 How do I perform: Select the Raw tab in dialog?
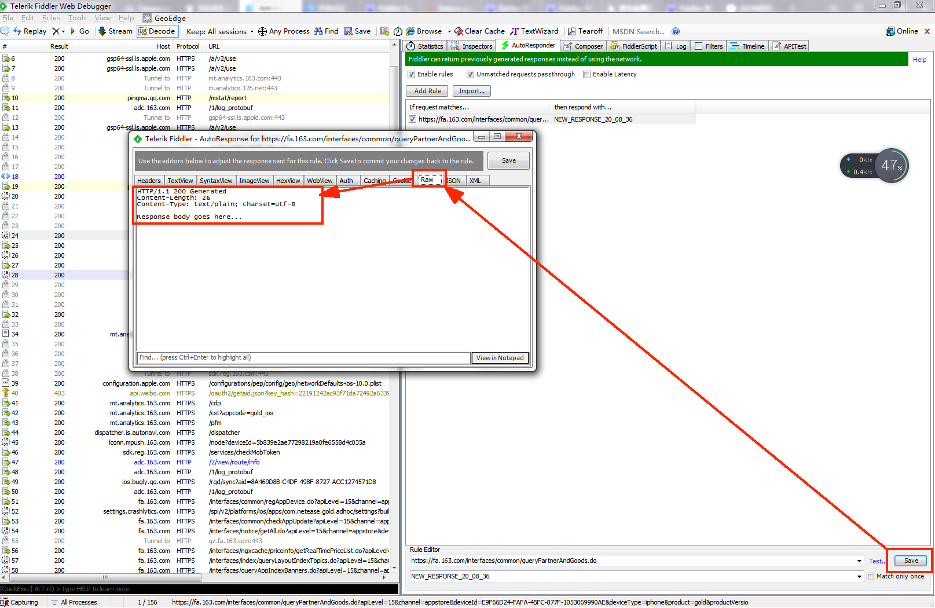point(428,180)
